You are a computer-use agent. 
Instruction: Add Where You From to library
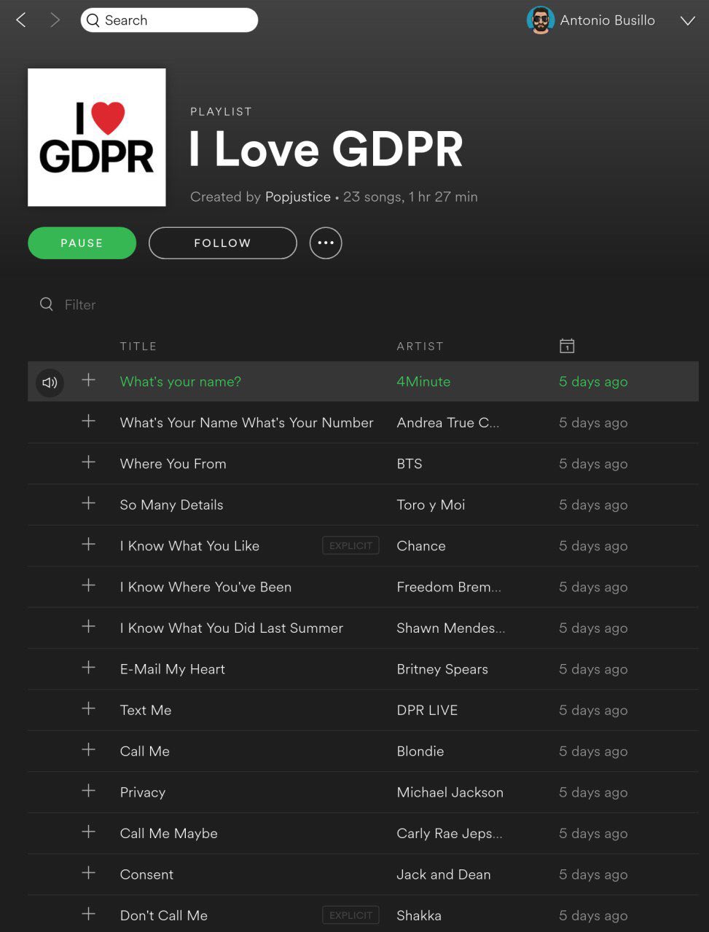(x=88, y=462)
